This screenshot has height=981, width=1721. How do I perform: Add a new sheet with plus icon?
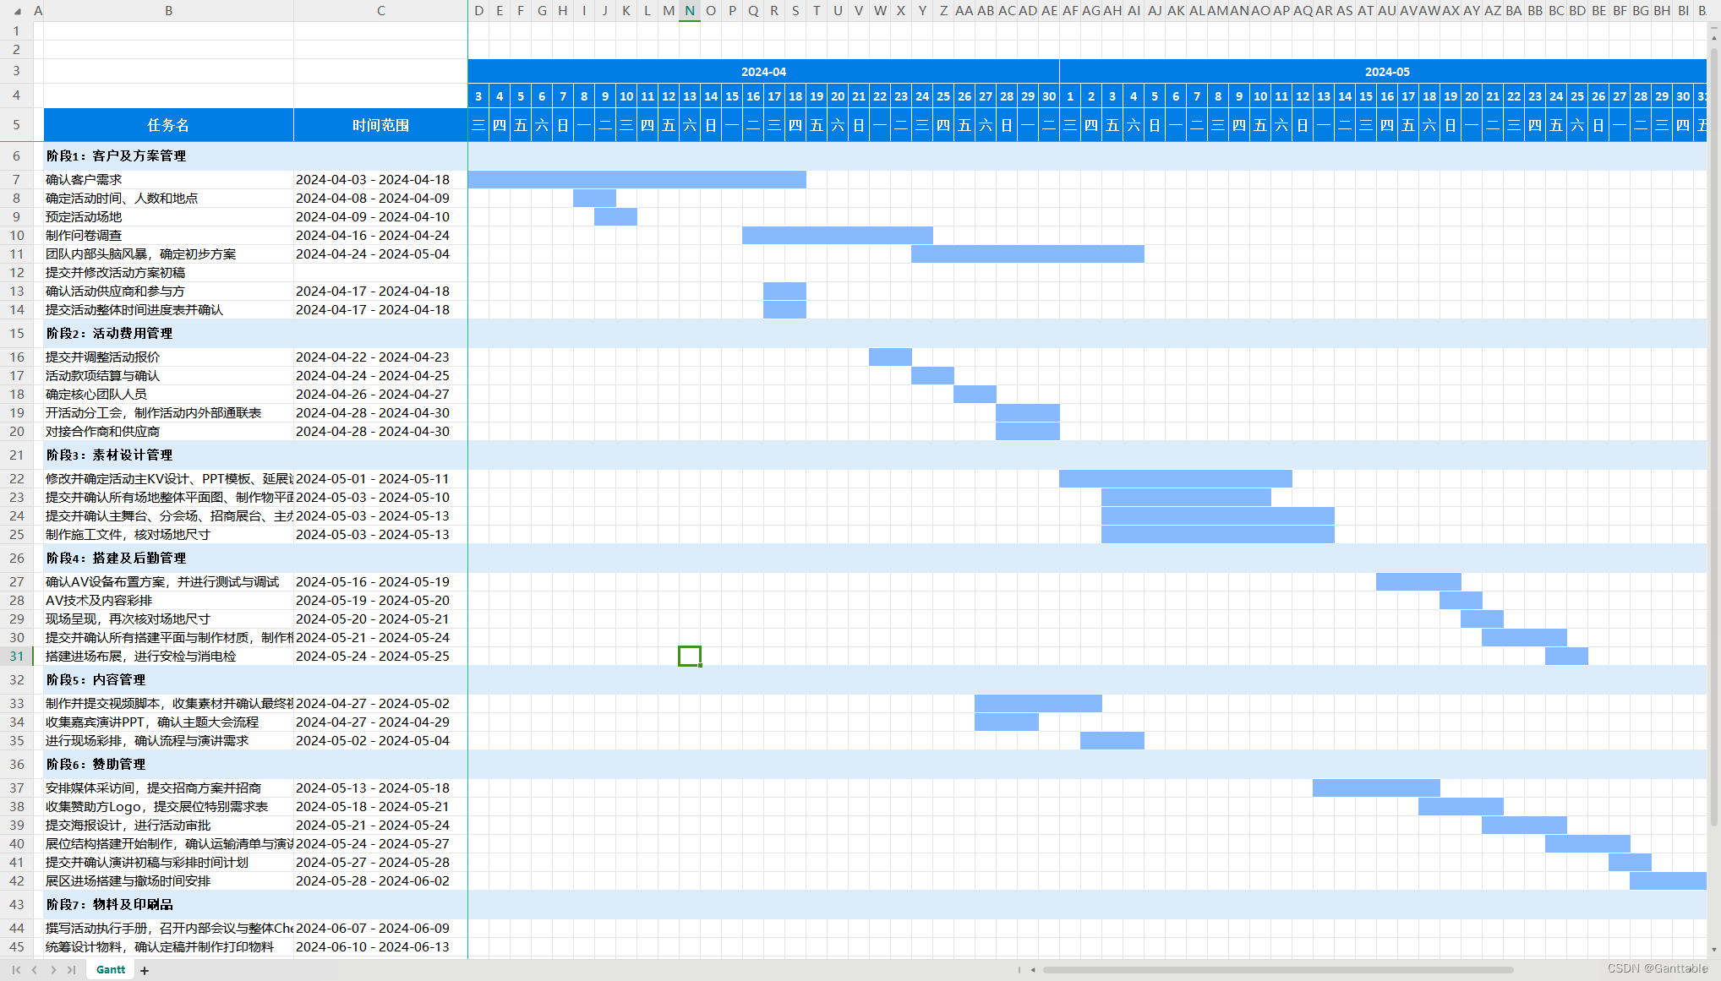[145, 970]
